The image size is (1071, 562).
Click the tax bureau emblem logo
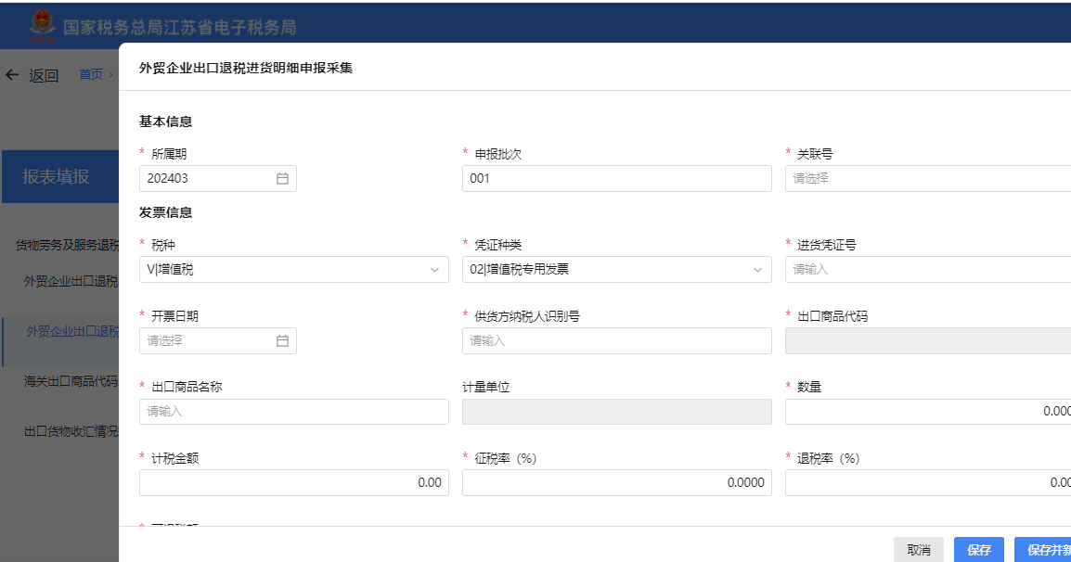pyautogui.click(x=41, y=27)
